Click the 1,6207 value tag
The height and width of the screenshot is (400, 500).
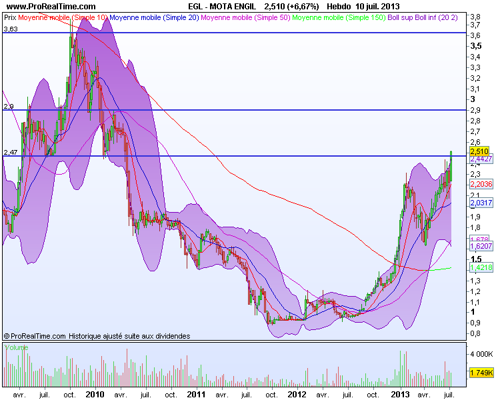tap(481, 246)
